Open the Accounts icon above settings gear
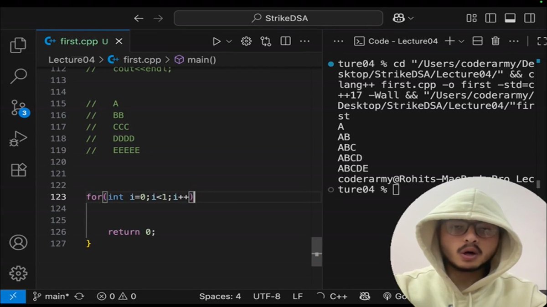Image resolution: width=547 pixels, height=307 pixels. (18, 242)
